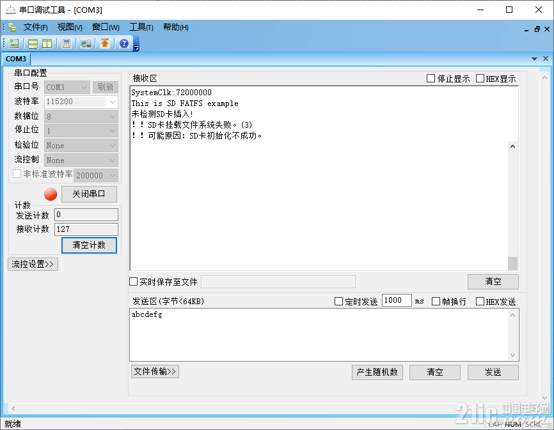Click the horizontal scrollbar left arrow at bottom

13,408
